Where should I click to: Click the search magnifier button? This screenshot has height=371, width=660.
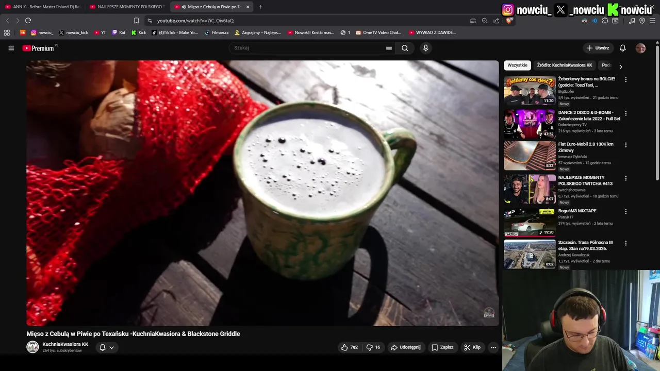pos(405,48)
